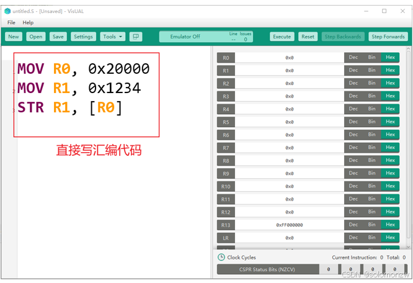This screenshot has width=413, height=283.
Task: Click the Reset button
Action: tap(308, 37)
